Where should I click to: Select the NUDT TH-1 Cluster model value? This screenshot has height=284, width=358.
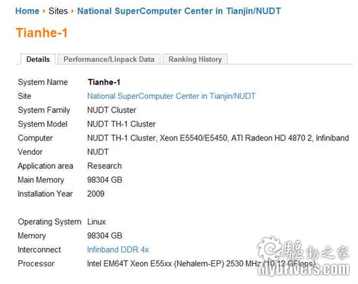(x=121, y=124)
